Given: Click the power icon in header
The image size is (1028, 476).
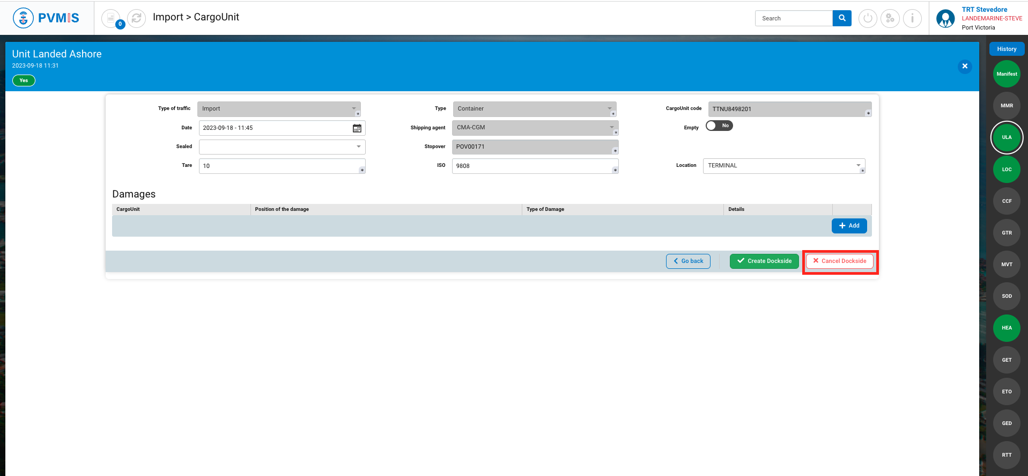Looking at the screenshot, I should pyautogui.click(x=868, y=18).
